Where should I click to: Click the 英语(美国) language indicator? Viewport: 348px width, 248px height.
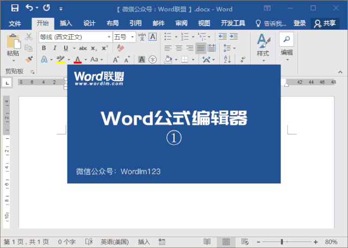[x=115, y=241]
